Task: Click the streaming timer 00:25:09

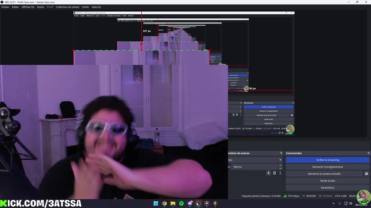Action: 309,196
